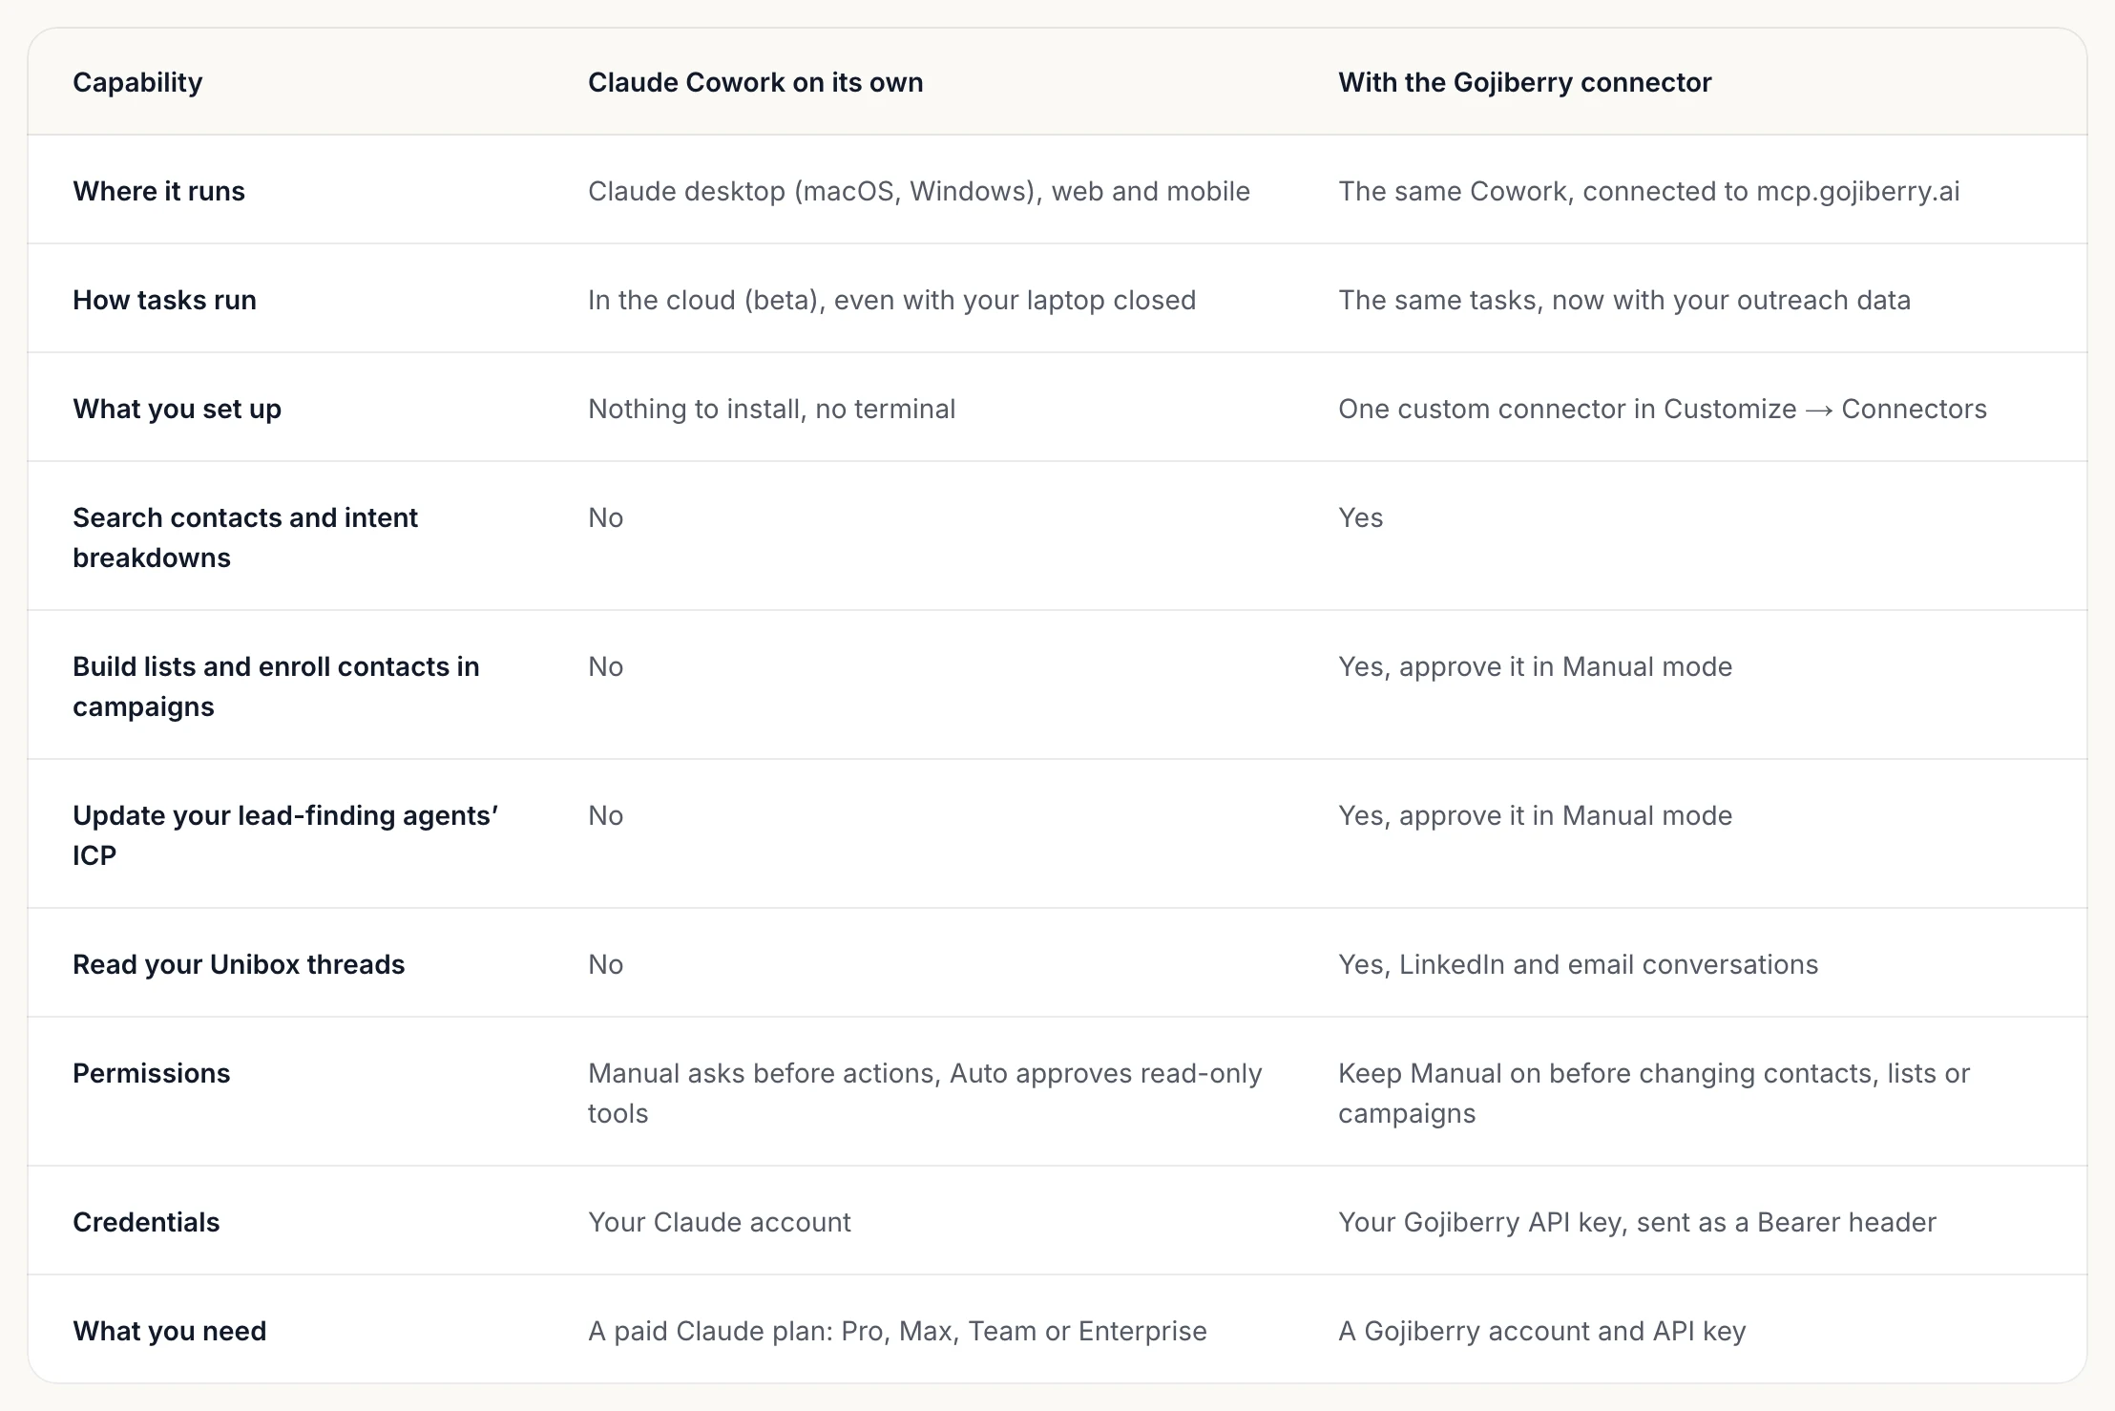Image resolution: width=2115 pixels, height=1411 pixels.
Task: Select 'Read your Unibox threads' label
Action: click(x=239, y=964)
